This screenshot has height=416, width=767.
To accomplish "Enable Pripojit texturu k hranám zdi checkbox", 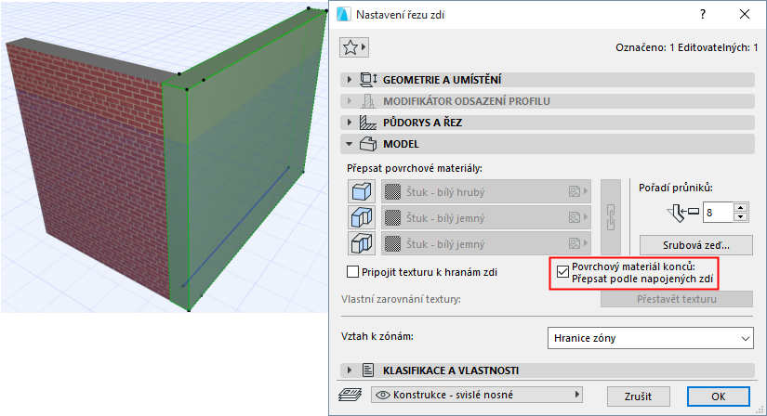I will click(352, 272).
